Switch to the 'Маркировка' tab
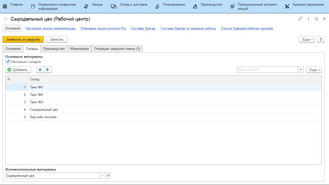 79,49
